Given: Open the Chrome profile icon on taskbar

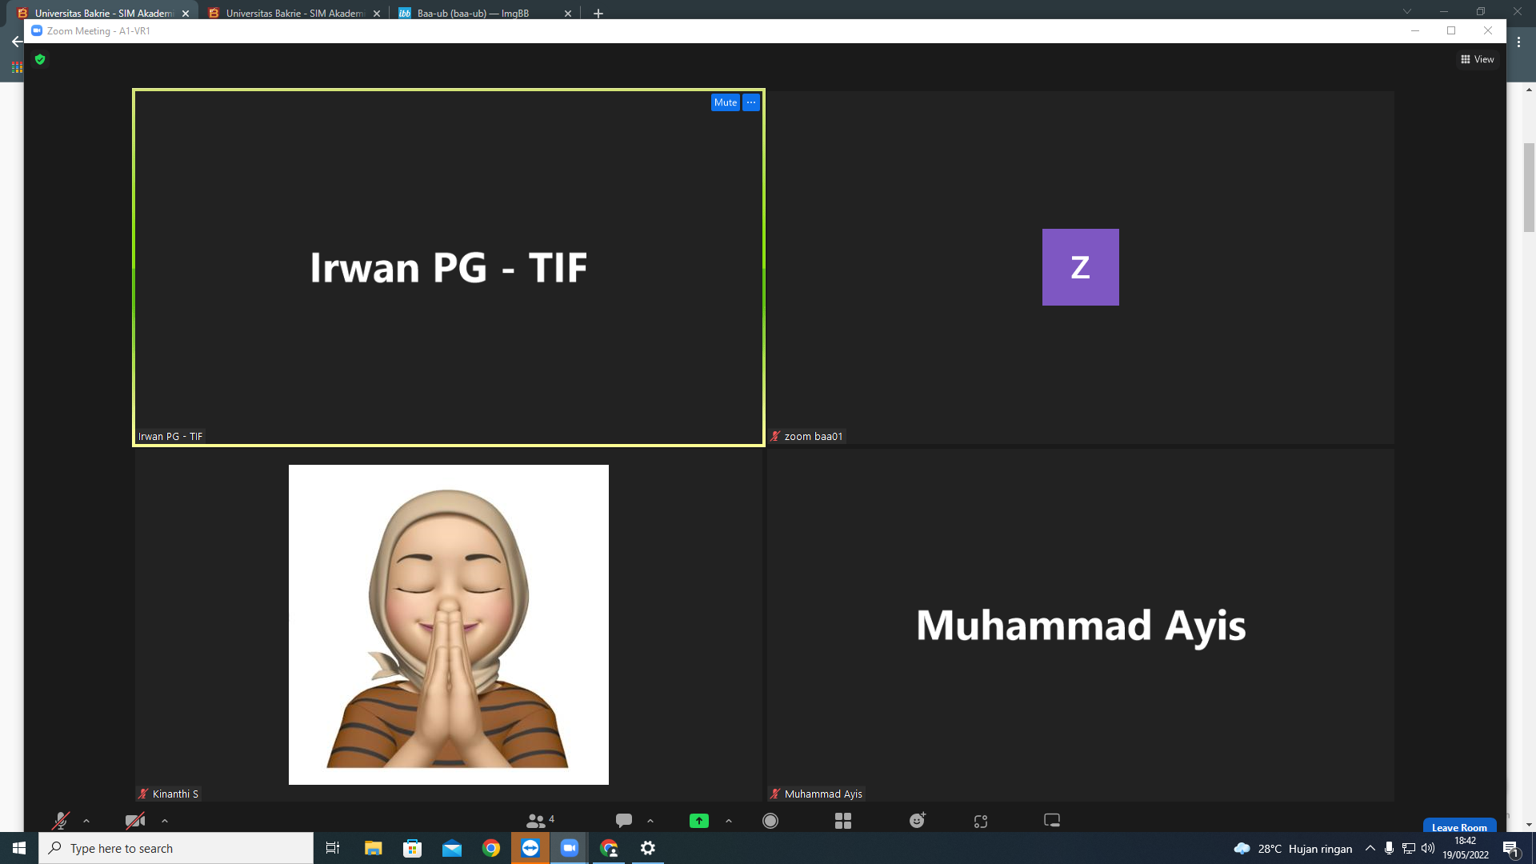Looking at the screenshot, I should click(x=609, y=848).
